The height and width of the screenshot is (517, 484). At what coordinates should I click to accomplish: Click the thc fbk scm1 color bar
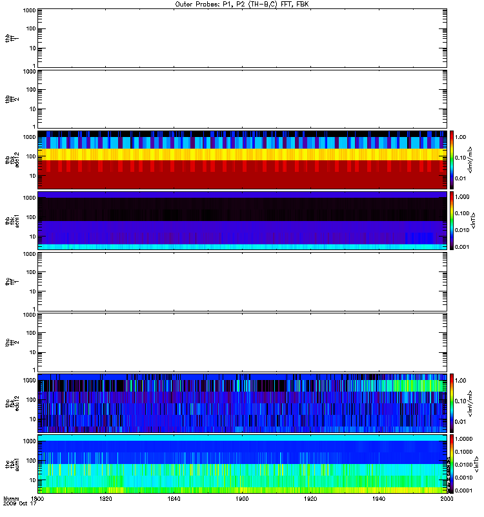coord(452,464)
